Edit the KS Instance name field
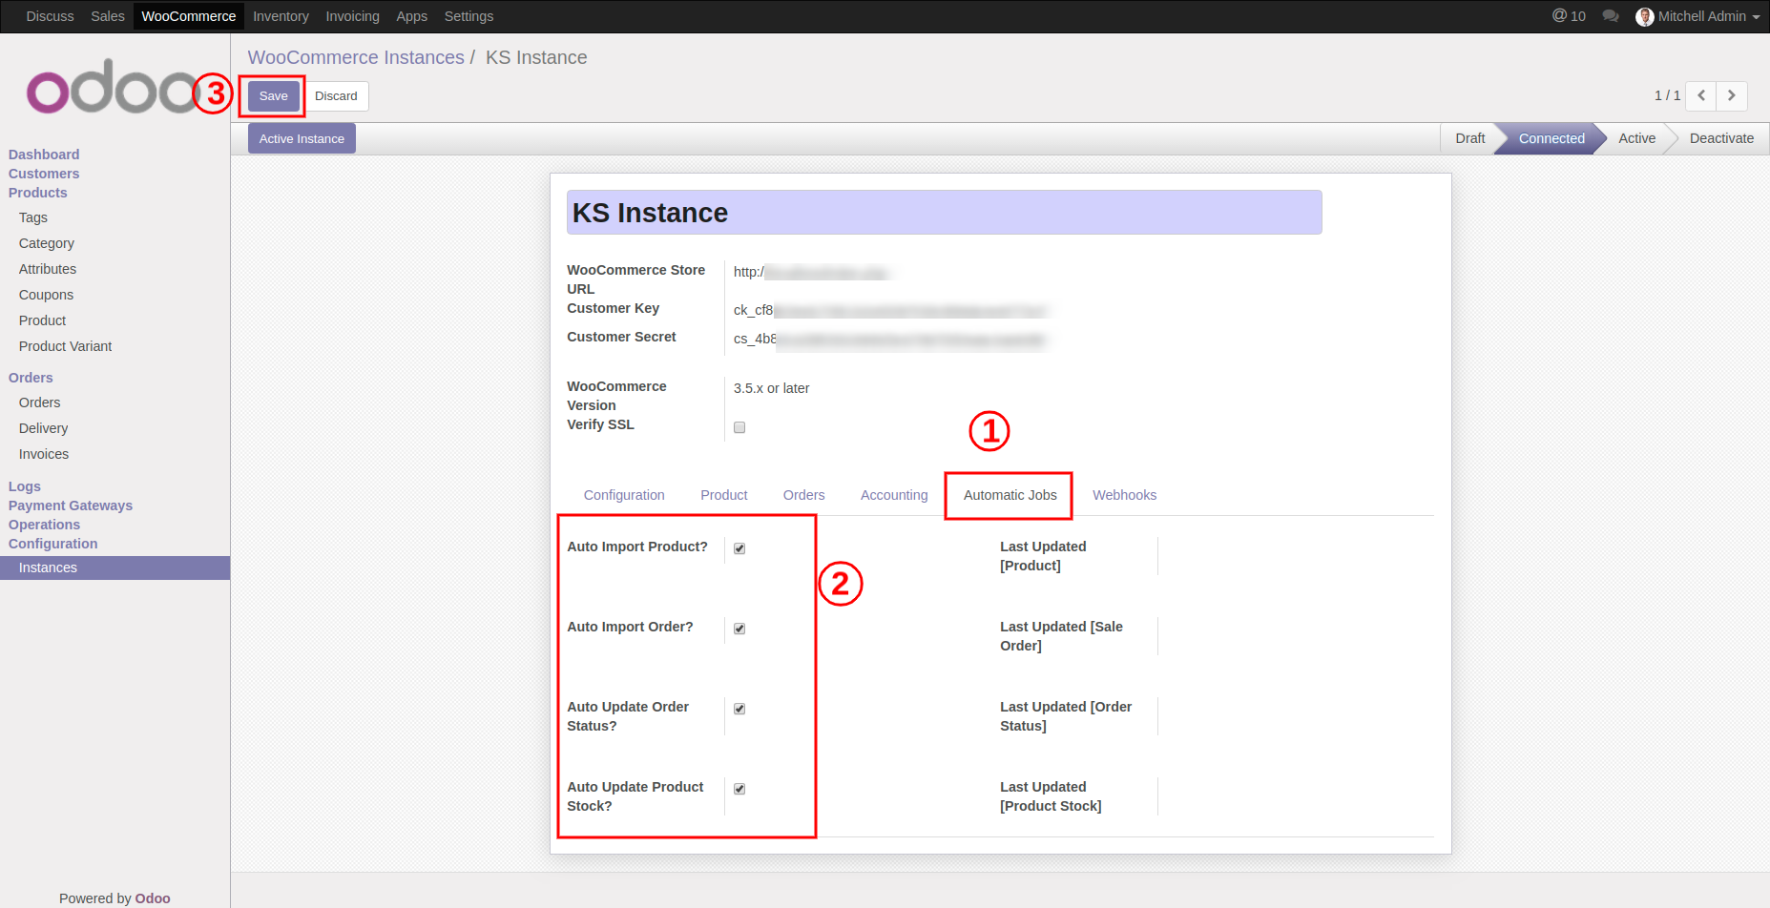Image resolution: width=1770 pixels, height=908 pixels. pyautogui.click(x=944, y=213)
